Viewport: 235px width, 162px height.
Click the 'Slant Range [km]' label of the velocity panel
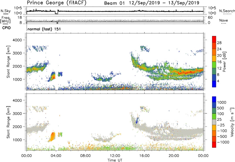click(8, 122)
